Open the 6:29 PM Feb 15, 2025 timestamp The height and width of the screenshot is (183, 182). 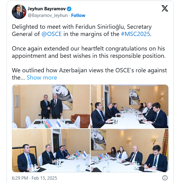34,178
